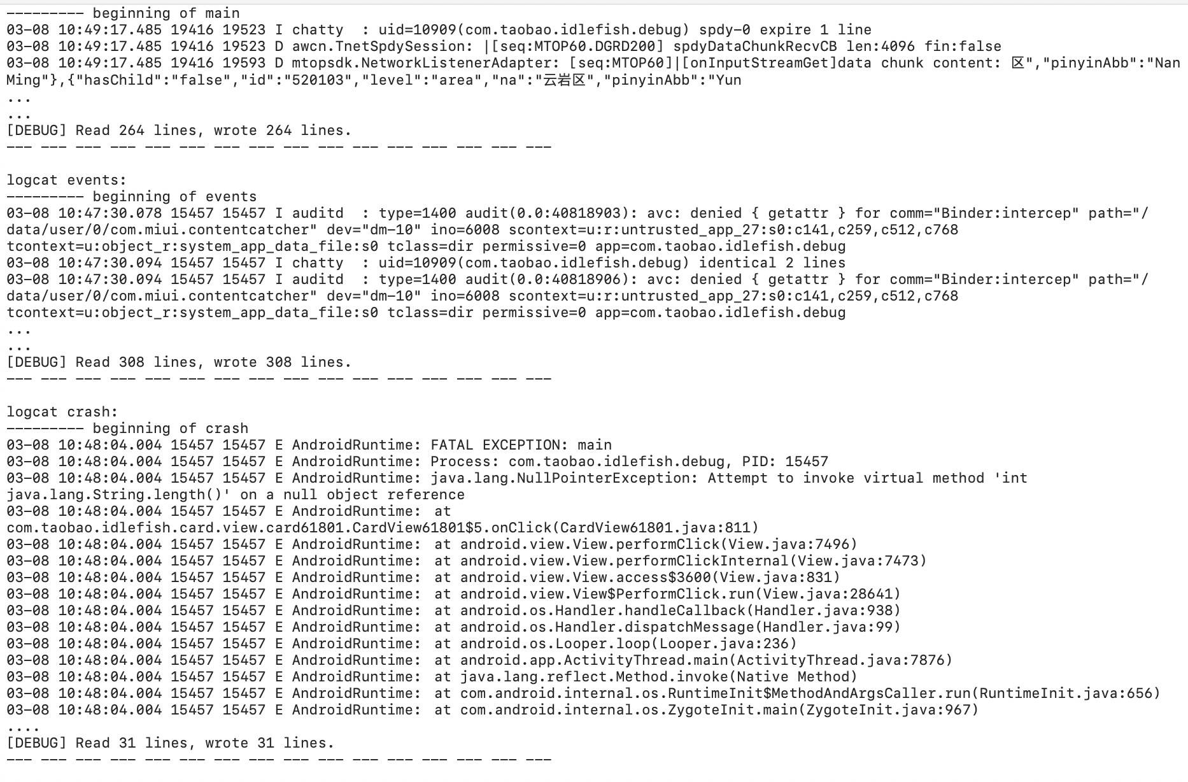The width and height of the screenshot is (1188, 782).
Task: Click the ZygoteInit.main stack trace line
Action: coord(493,710)
